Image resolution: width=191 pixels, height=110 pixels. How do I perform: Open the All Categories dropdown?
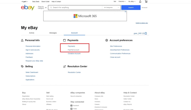pyautogui.click(x=111, y=8)
